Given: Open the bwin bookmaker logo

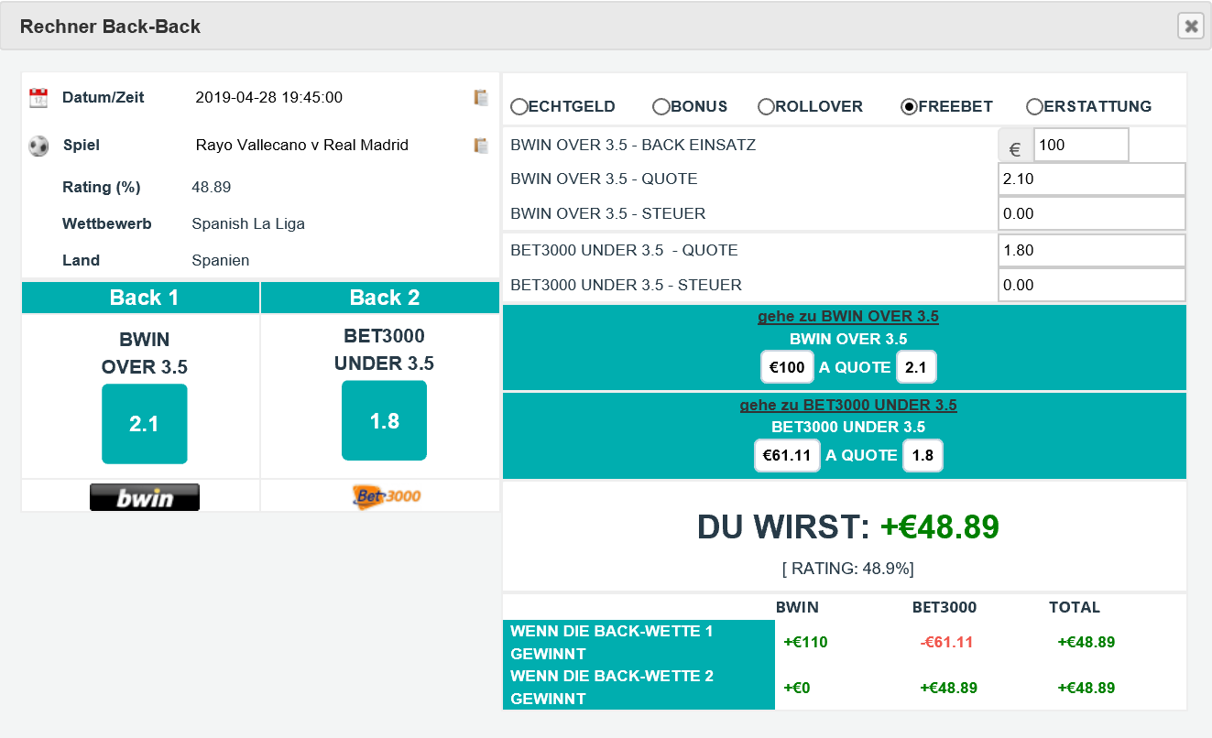Looking at the screenshot, I should 145,497.
